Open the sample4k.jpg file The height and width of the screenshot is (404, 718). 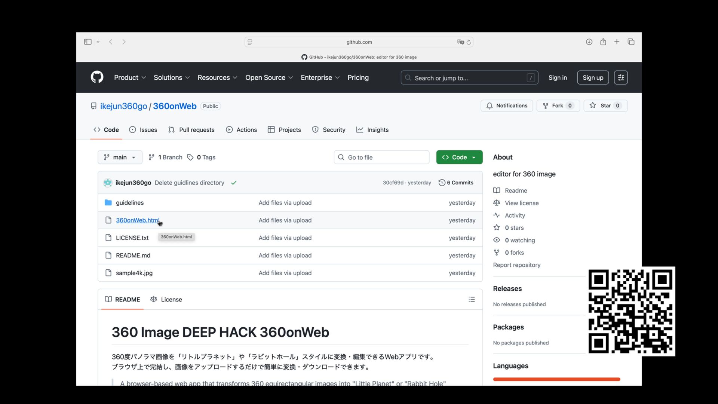134,273
